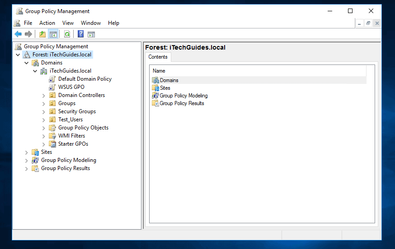Click the Groups OU folder icon
Viewport: 395px width, 249px height.
[x=52, y=103]
